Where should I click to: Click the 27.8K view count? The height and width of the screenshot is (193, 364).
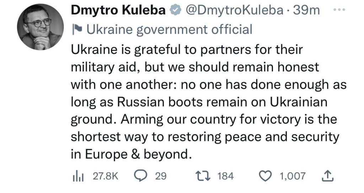click(105, 176)
